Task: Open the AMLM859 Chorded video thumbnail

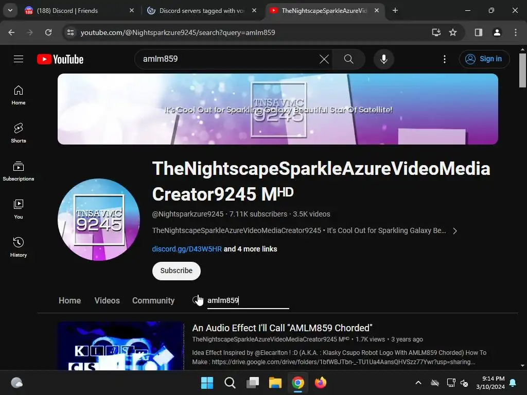Action: (121, 346)
